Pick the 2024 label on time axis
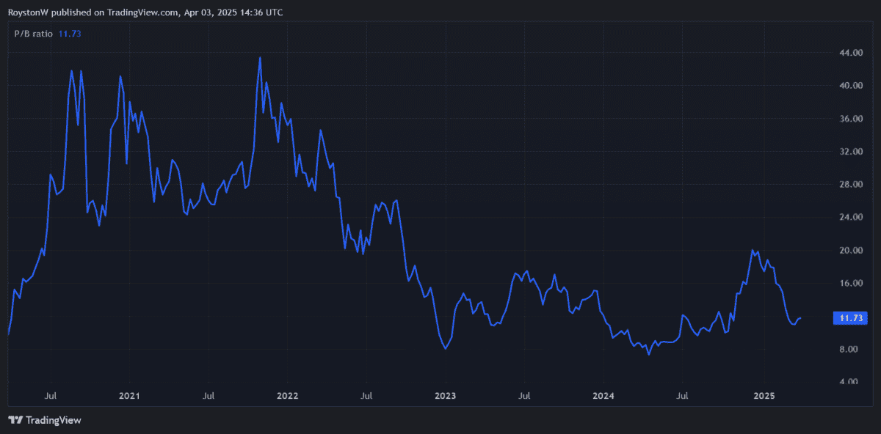This screenshot has height=434, width=881. click(603, 396)
